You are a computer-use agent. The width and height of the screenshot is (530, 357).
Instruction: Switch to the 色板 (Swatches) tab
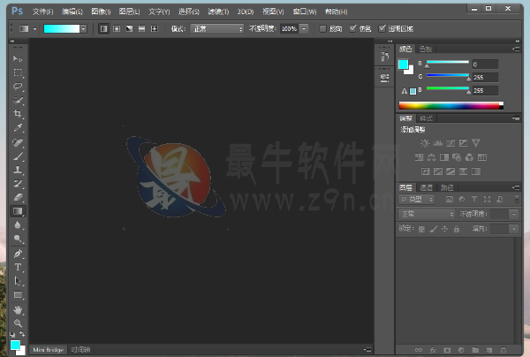pos(426,49)
